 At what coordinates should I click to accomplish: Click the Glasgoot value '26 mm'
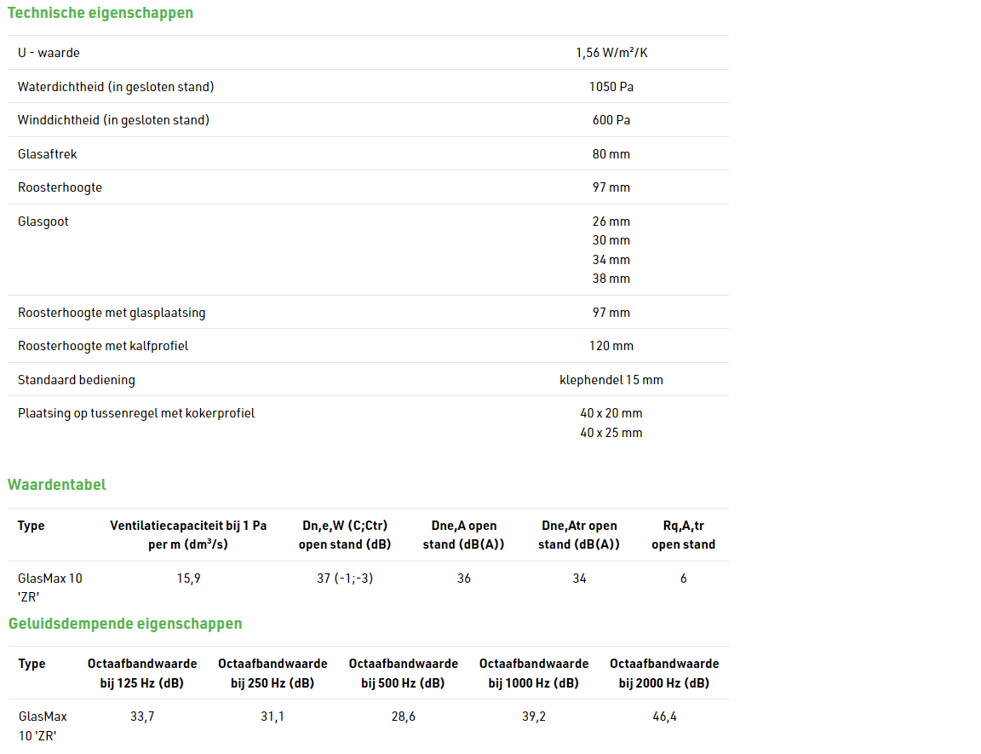(x=611, y=221)
